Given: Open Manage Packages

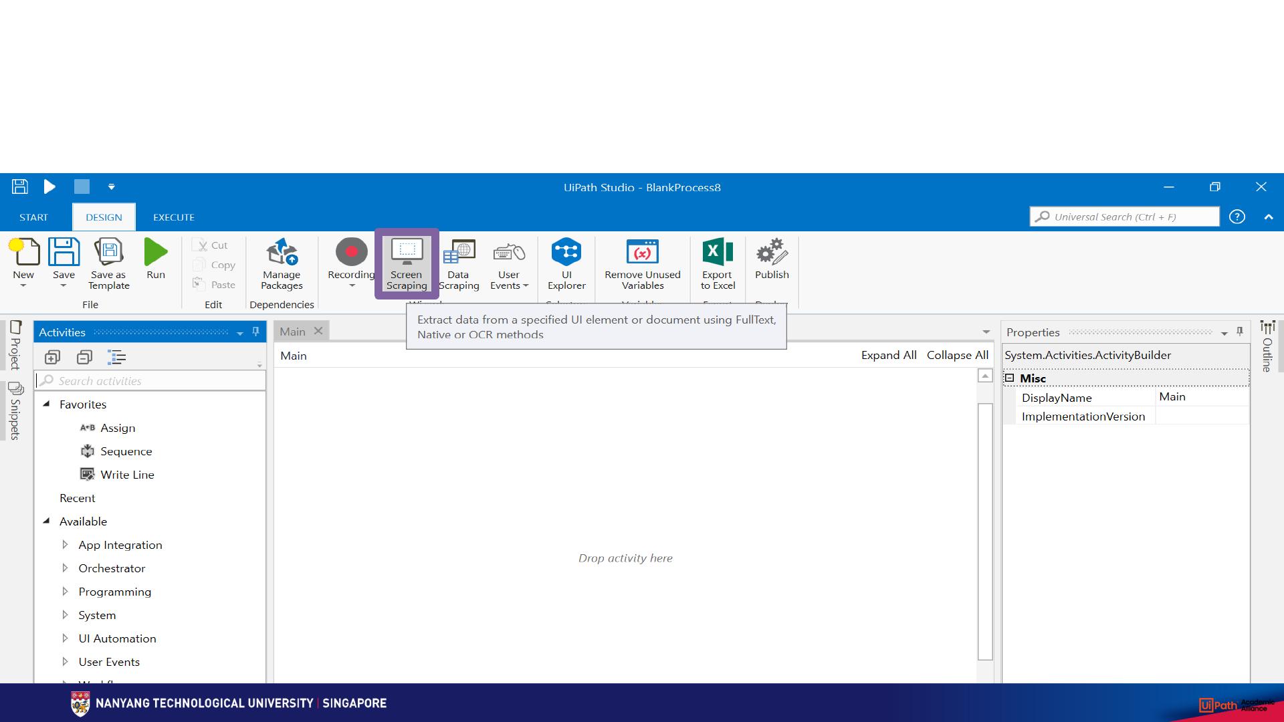Looking at the screenshot, I should point(282,264).
